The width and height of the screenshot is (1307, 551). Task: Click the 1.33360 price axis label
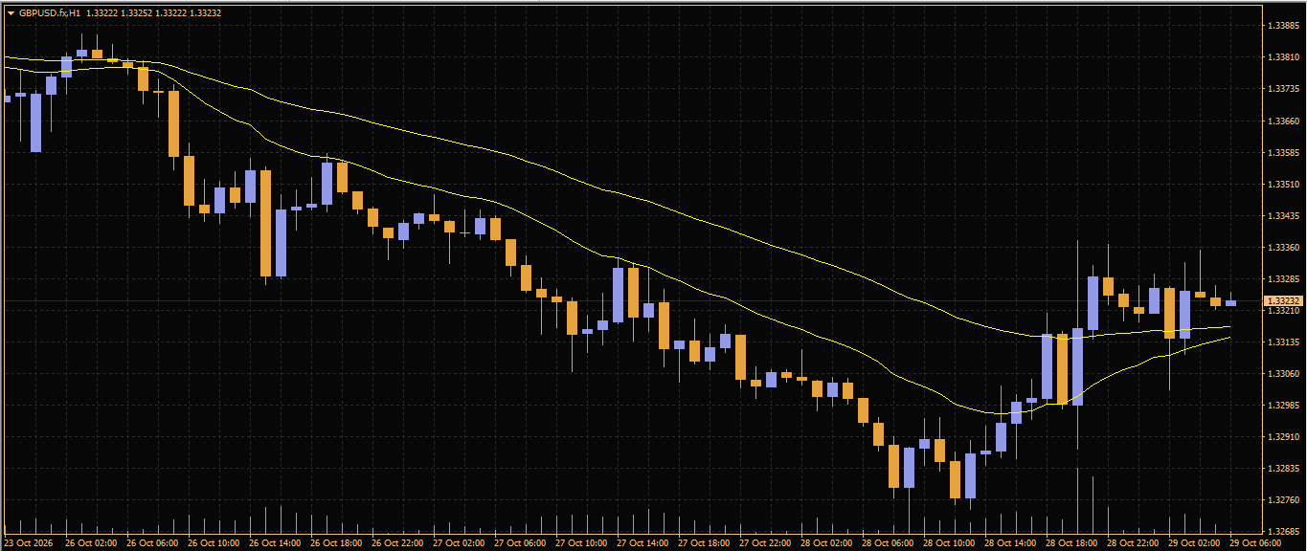[1282, 247]
